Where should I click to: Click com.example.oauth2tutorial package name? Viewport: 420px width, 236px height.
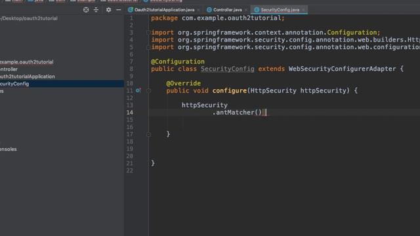point(231,18)
